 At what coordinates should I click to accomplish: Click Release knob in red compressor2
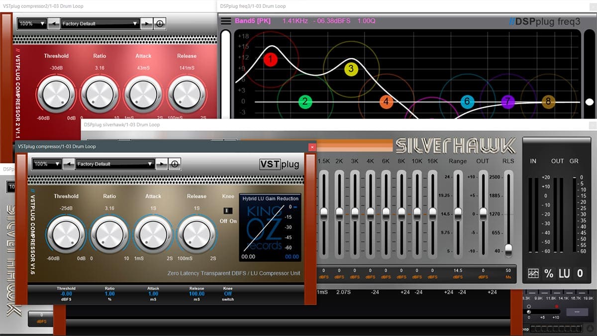(x=187, y=95)
